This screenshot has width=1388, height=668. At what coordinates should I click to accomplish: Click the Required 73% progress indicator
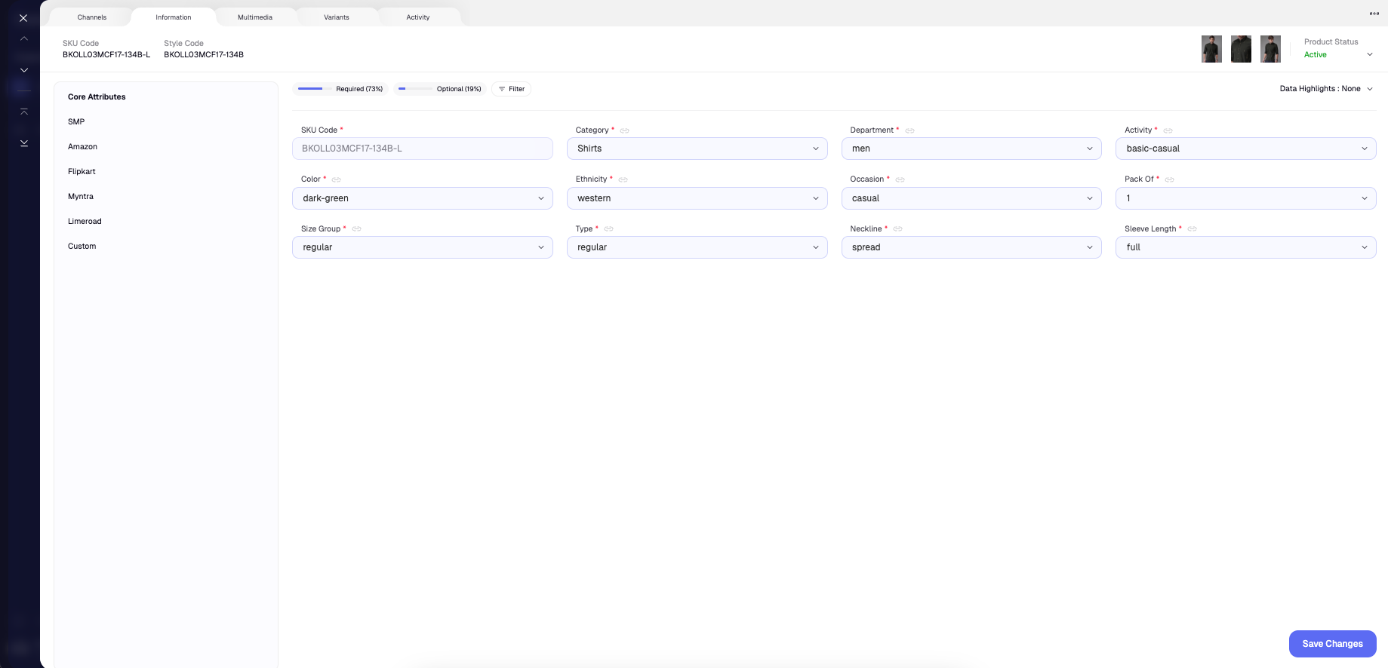pos(340,89)
